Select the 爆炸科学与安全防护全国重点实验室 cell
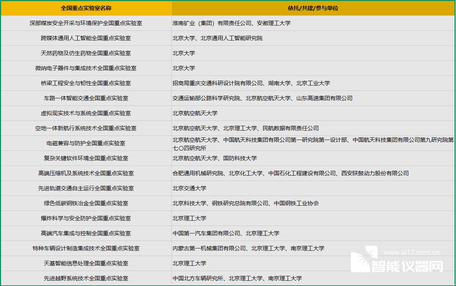 pyautogui.click(x=86, y=218)
